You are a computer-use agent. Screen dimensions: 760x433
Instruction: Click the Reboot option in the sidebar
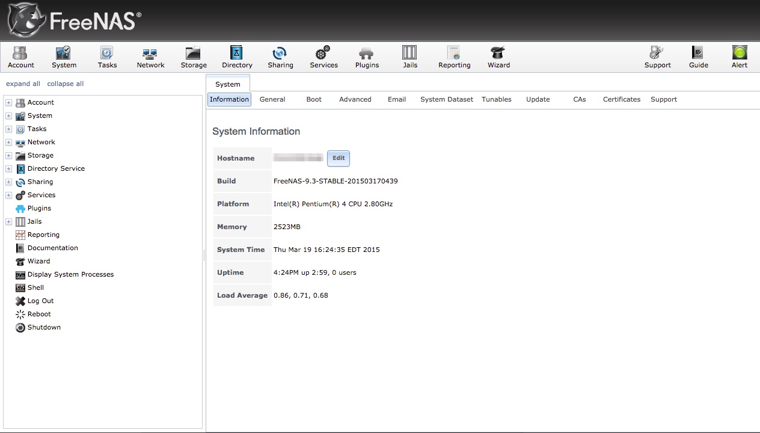click(x=38, y=314)
